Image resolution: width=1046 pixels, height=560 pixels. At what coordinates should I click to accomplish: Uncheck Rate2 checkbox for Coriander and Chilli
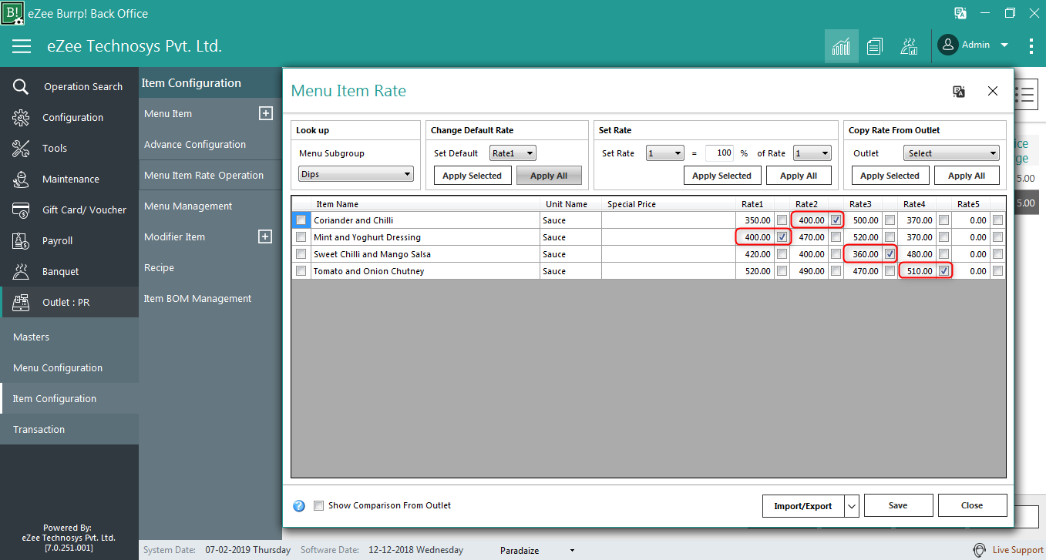click(836, 220)
